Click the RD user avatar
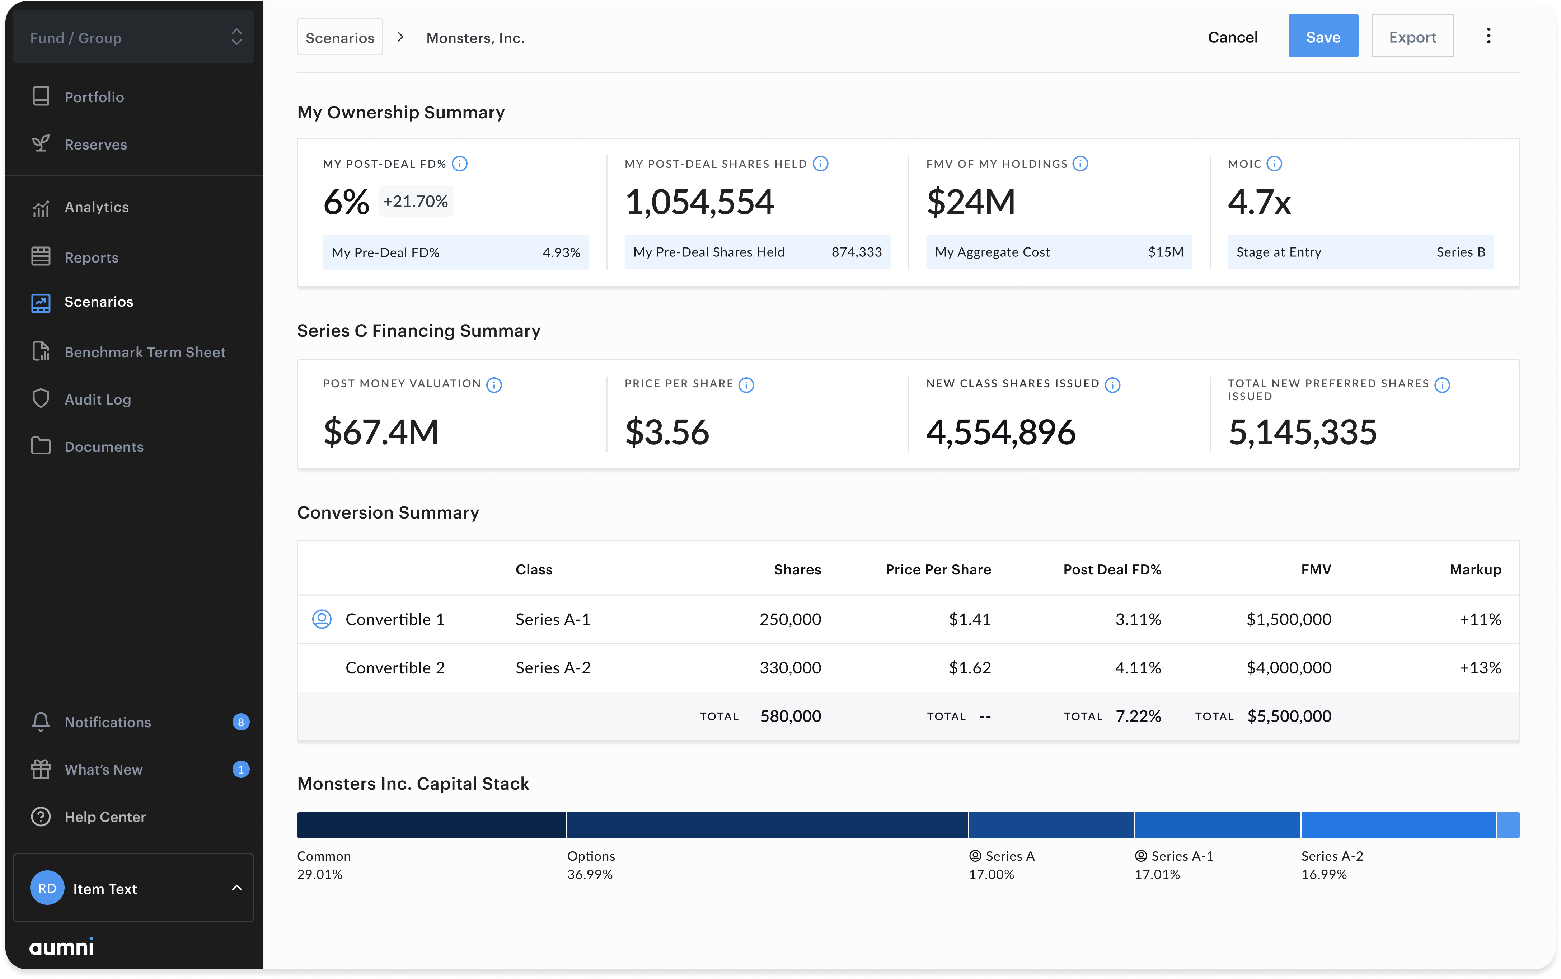The image size is (1561, 979). coord(47,888)
